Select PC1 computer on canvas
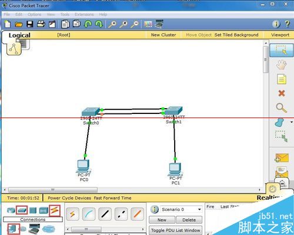294x235 pixels. click(175, 170)
